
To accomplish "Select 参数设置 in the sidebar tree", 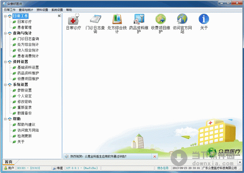I will (x=24, y=90).
